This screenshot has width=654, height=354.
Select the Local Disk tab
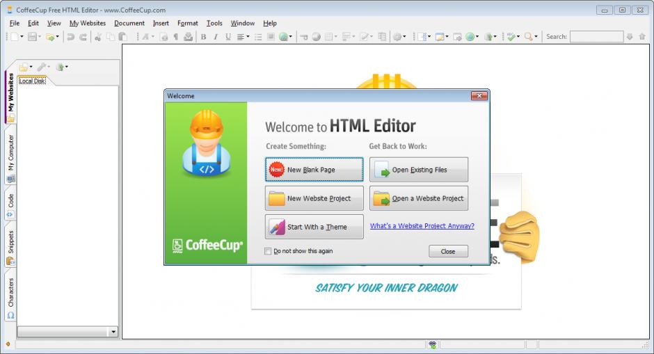coord(32,81)
